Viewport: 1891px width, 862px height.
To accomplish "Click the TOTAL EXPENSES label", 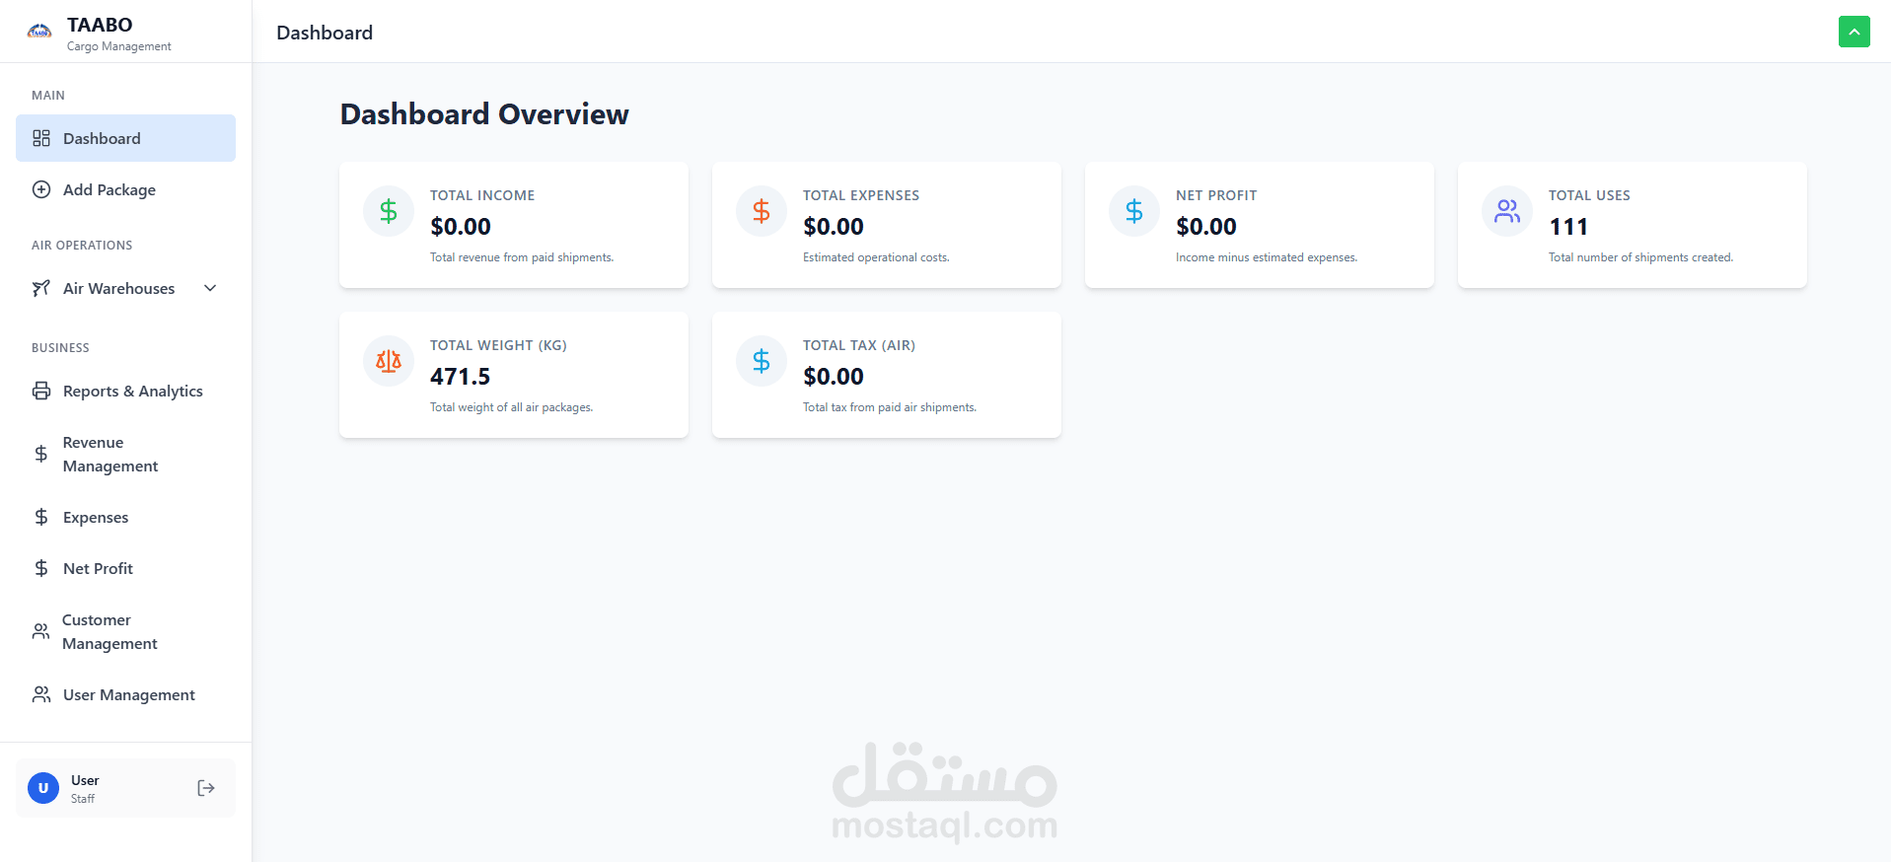I will point(861,195).
